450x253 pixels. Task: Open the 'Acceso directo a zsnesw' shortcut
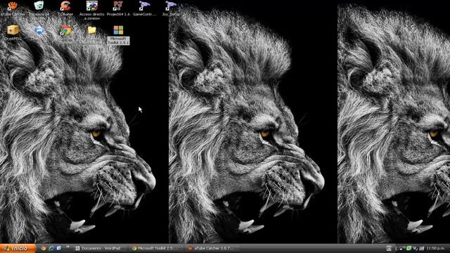[92, 10]
